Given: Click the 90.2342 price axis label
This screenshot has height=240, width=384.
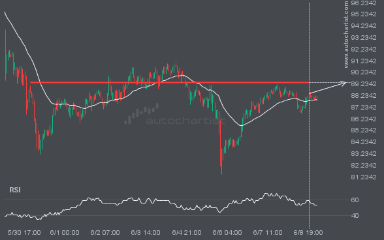Looking at the screenshot, I should pos(363,72).
